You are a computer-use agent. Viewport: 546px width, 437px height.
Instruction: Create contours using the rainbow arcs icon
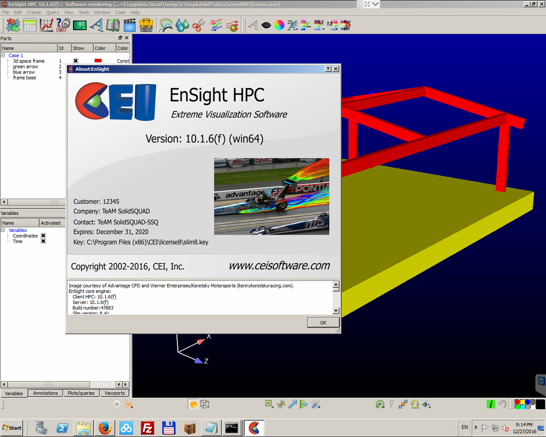tap(166, 25)
